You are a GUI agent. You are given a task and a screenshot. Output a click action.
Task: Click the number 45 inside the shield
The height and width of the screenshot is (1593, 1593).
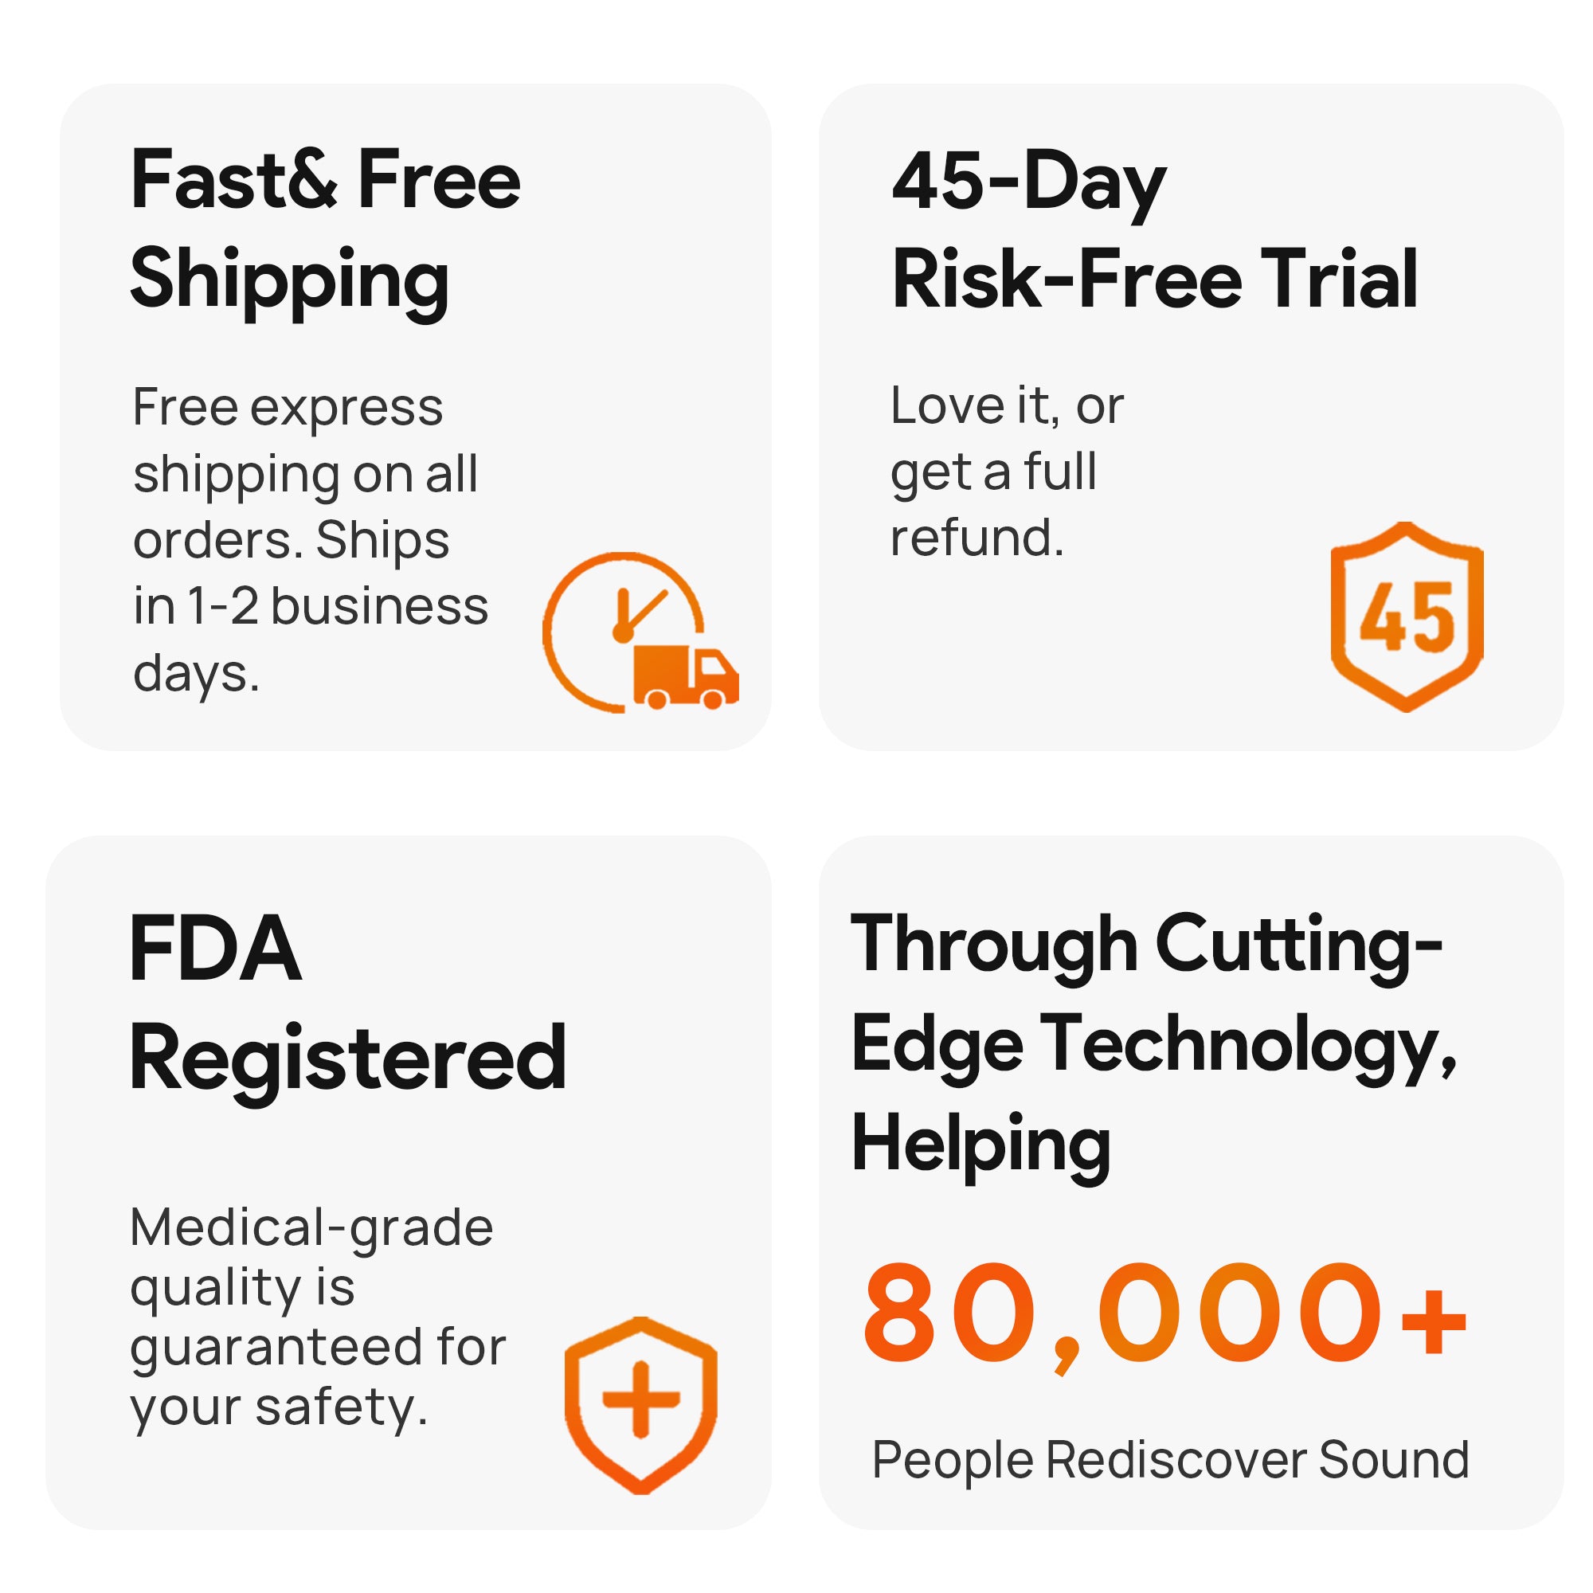[x=1407, y=617]
